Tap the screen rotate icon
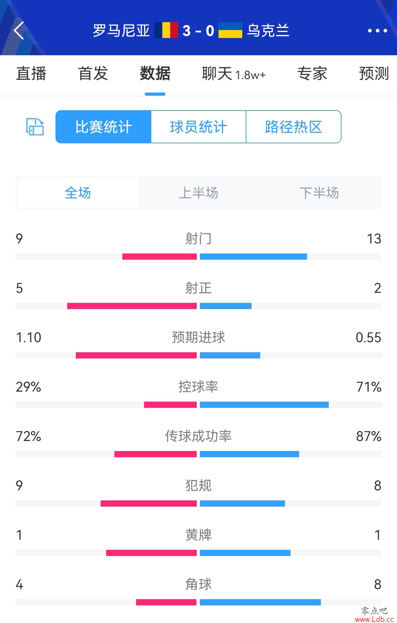397x623 pixels. pyautogui.click(x=35, y=127)
